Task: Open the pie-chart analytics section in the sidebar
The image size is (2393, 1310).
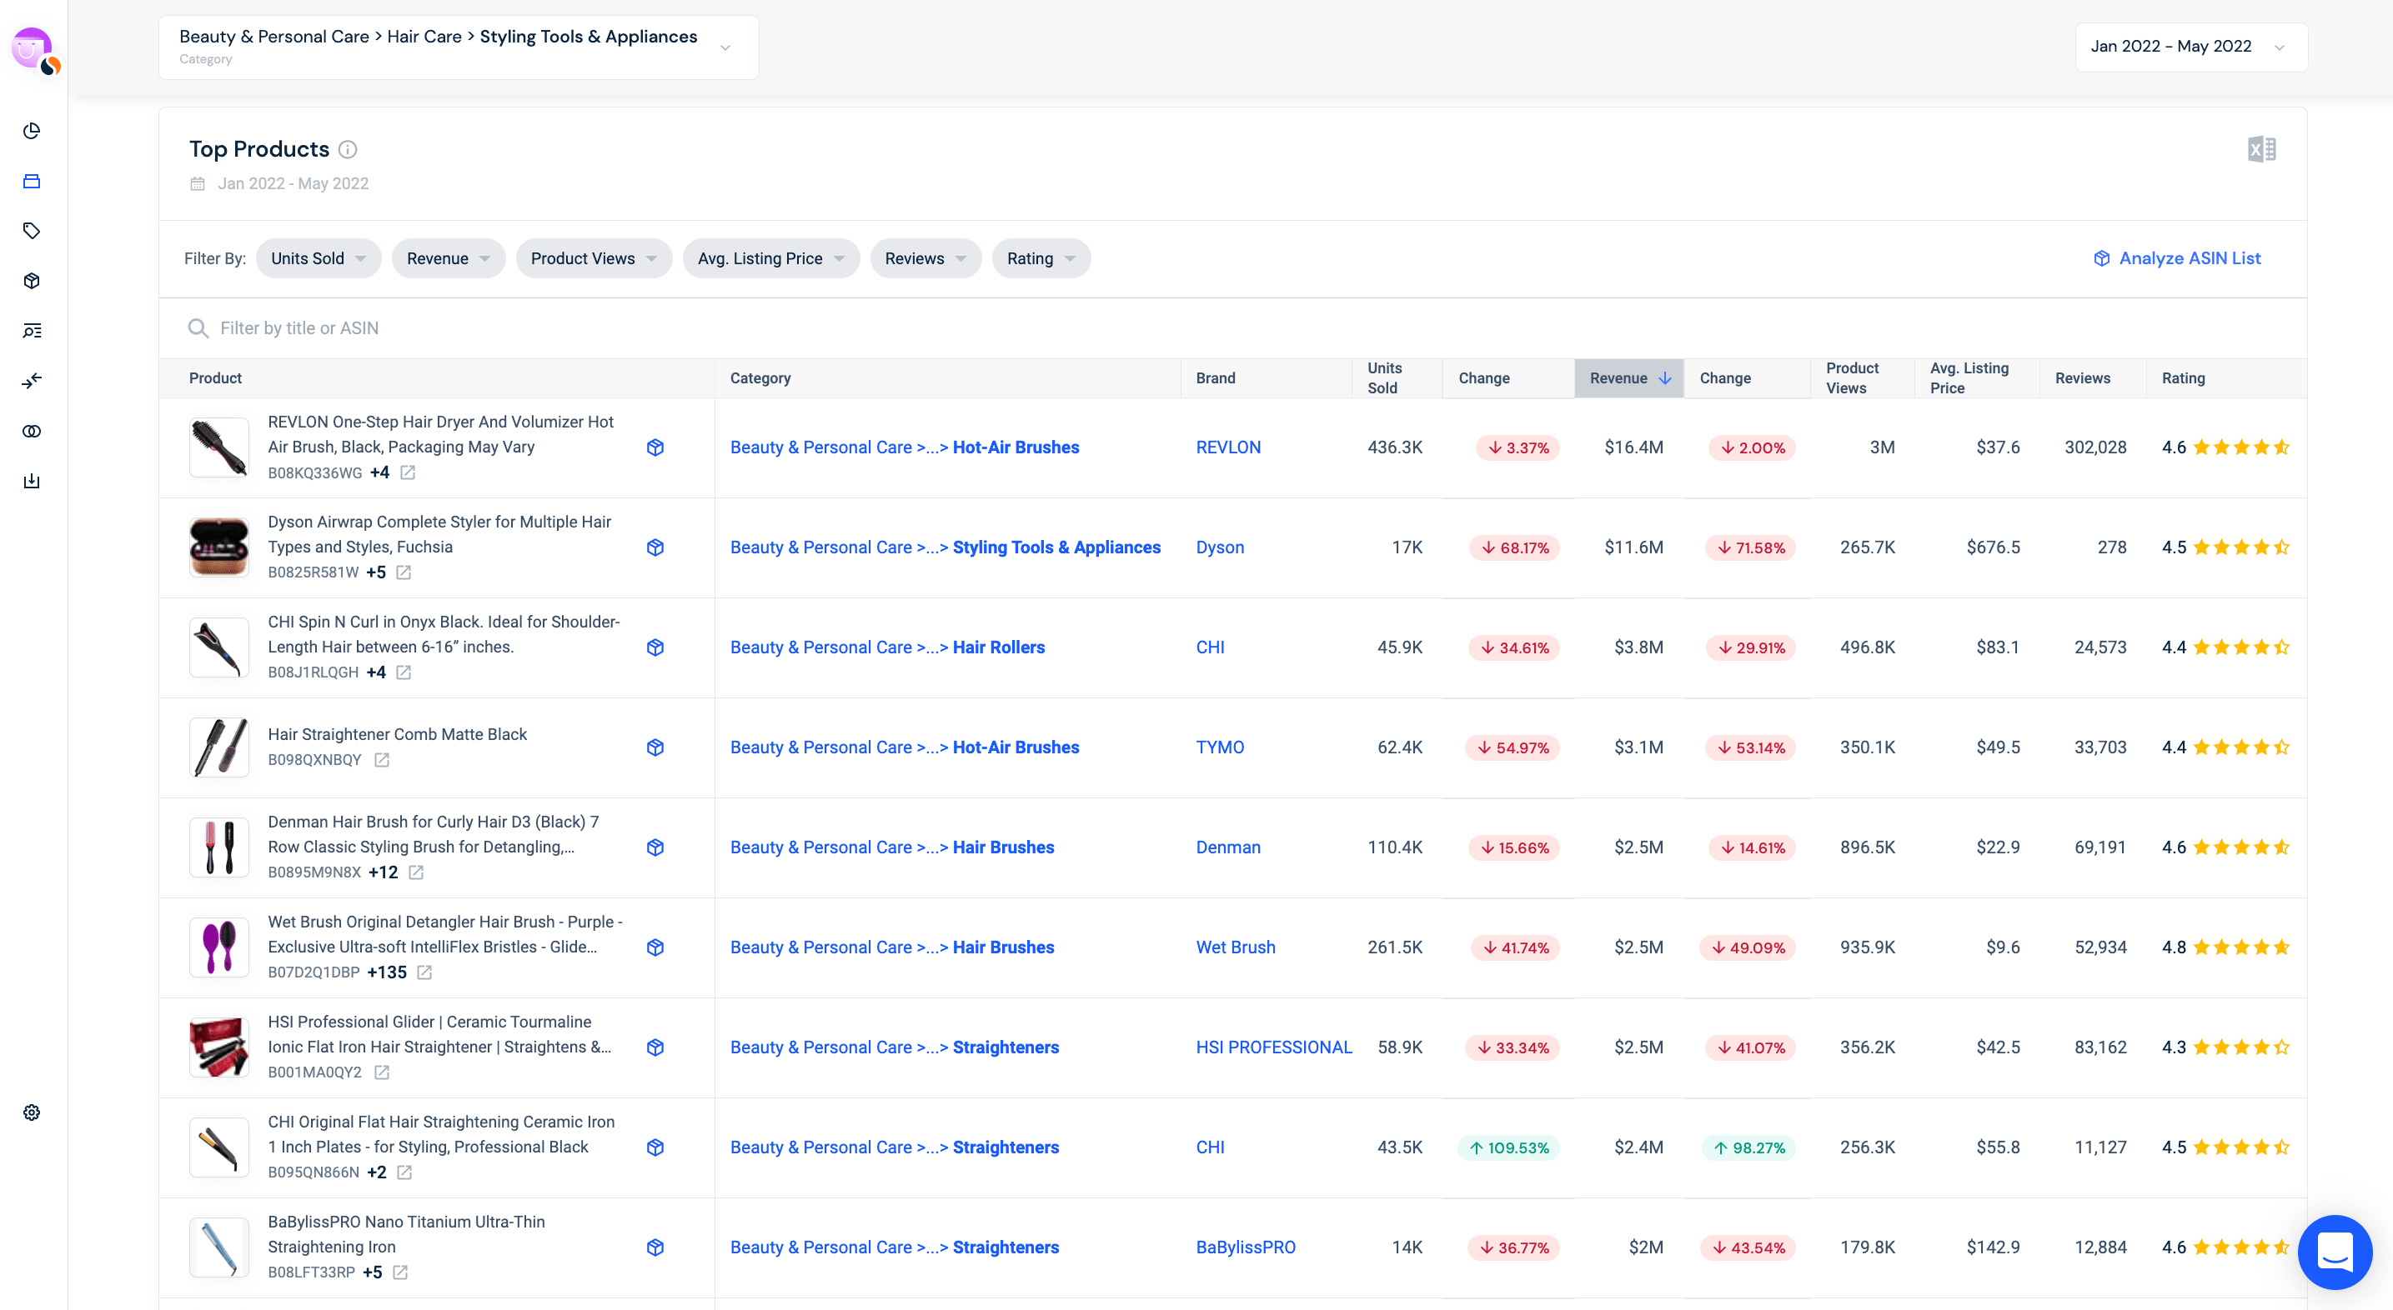Action: [32, 131]
